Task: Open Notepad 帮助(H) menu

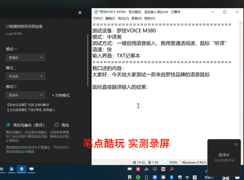Action: coord(150,18)
